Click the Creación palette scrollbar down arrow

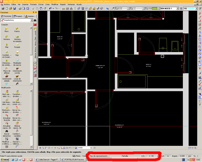pos(31,84)
